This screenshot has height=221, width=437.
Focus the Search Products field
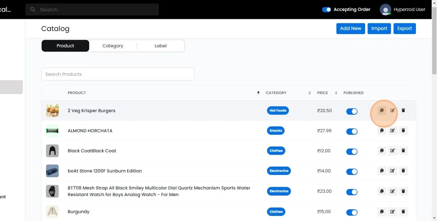(117, 74)
